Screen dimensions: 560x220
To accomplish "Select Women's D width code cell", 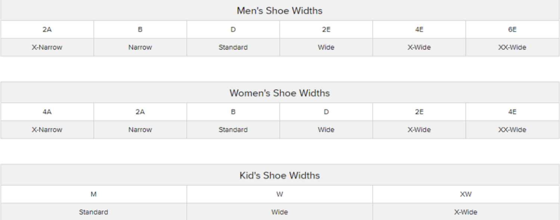I will pos(326,112).
